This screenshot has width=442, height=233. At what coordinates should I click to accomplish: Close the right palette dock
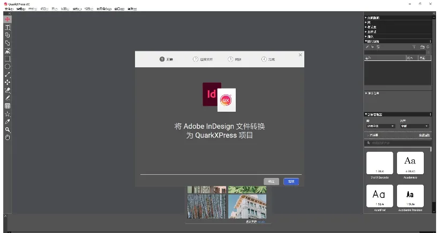pyautogui.click(x=434, y=13)
